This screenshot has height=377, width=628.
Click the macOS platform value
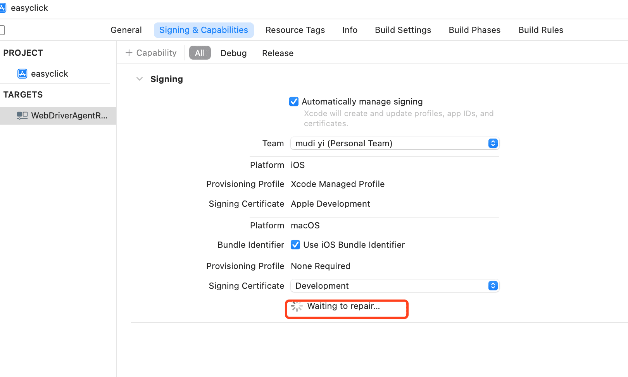(x=305, y=225)
